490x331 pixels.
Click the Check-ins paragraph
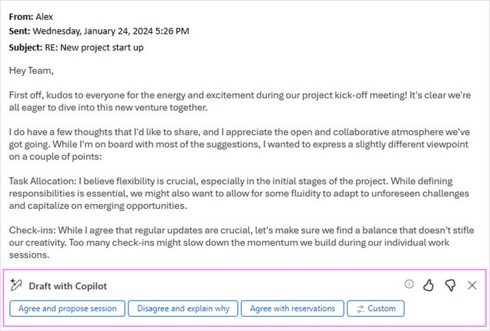click(241, 242)
